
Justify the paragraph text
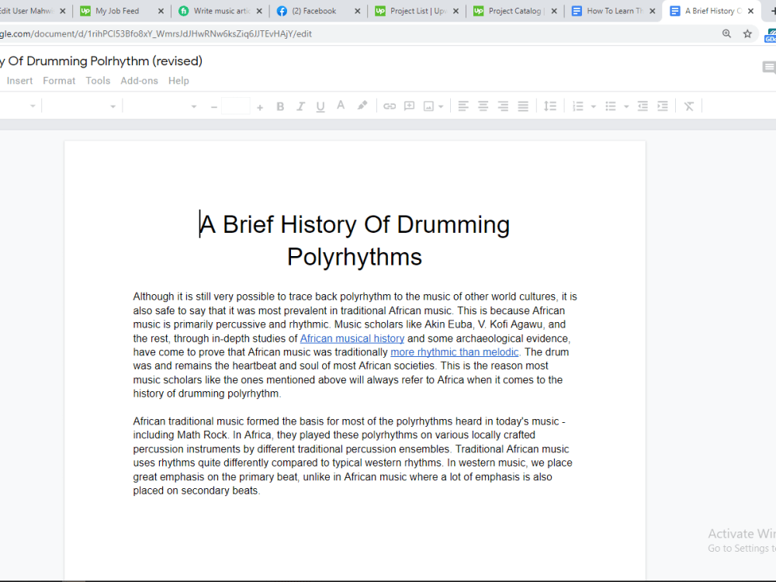coord(523,106)
